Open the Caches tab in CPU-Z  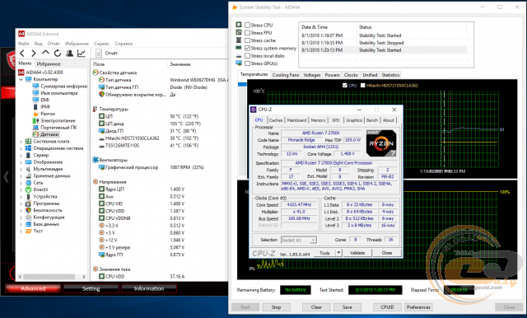point(276,120)
